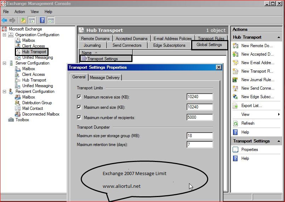Sort by the Name column header
The image size is (285, 202).
click(x=106, y=52)
